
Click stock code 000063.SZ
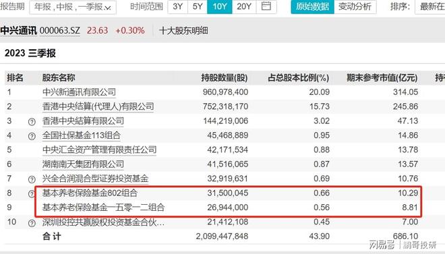(x=60, y=30)
